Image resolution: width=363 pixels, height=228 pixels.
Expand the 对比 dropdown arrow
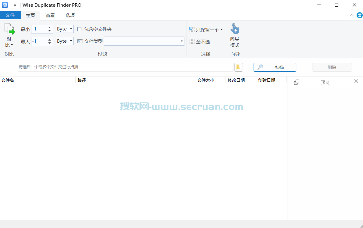[x=12, y=45]
